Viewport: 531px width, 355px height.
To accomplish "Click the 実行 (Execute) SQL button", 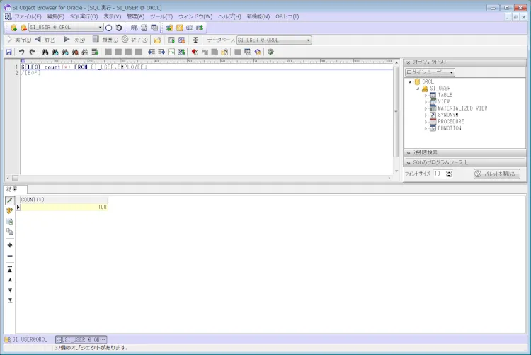I will pos(16,40).
